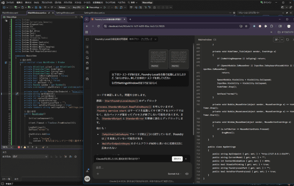Viewport: 294px width, 186px height.
Task: Open the first PASTED attachment thumbnail
Action: (x=158, y=59)
